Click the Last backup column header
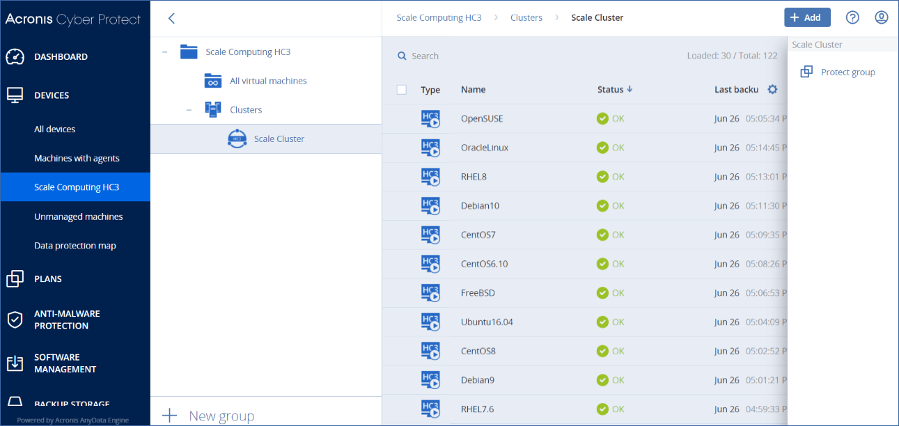The image size is (899, 426). point(736,89)
